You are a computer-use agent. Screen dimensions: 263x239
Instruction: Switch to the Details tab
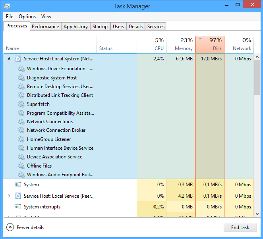pos(135,27)
